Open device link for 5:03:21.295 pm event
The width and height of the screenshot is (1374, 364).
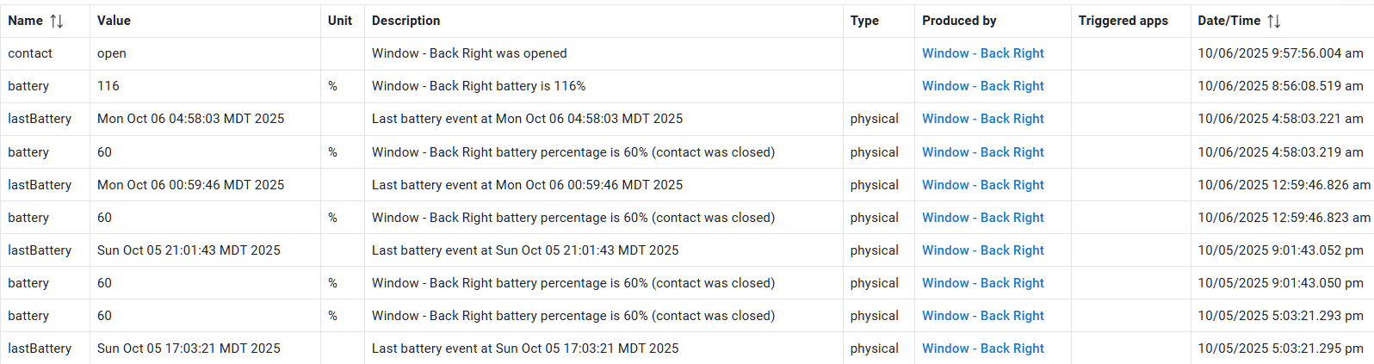point(982,349)
